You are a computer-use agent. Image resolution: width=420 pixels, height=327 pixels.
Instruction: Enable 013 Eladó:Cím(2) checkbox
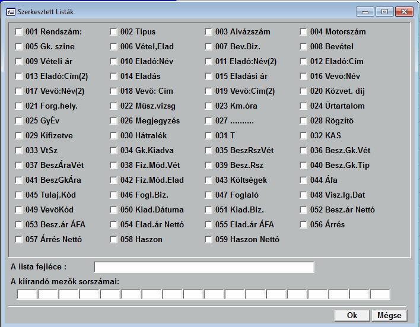tap(19, 77)
